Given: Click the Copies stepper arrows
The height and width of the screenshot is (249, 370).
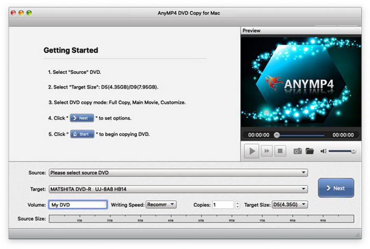Looking at the screenshot, I should pos(237,205).
